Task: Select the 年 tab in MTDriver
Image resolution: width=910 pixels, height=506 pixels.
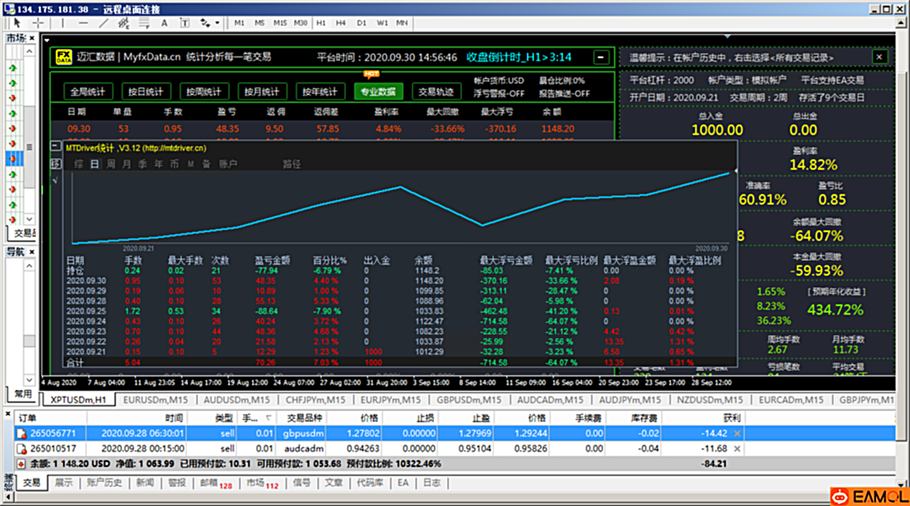Action: tap(158, 165)
